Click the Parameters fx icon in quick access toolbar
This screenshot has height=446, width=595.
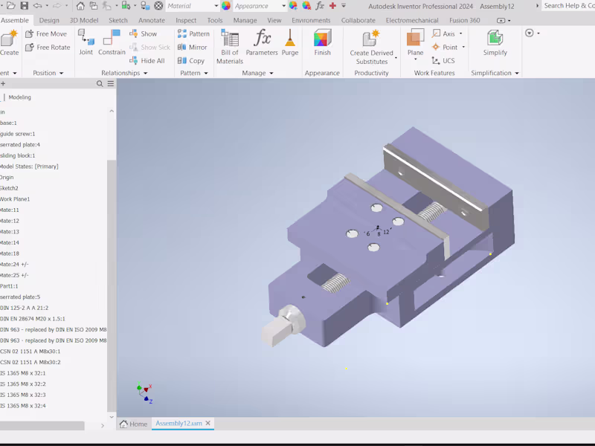[x=320, y=6]
